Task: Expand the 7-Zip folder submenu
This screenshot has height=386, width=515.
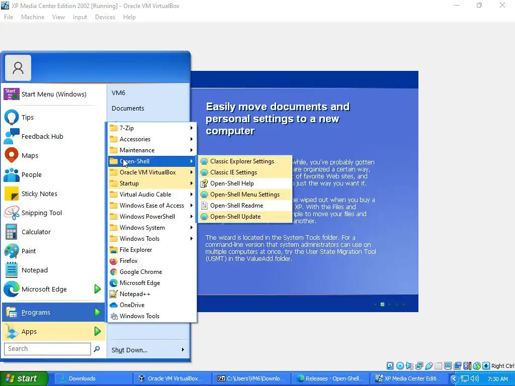Action: click(x=152, y=128)
